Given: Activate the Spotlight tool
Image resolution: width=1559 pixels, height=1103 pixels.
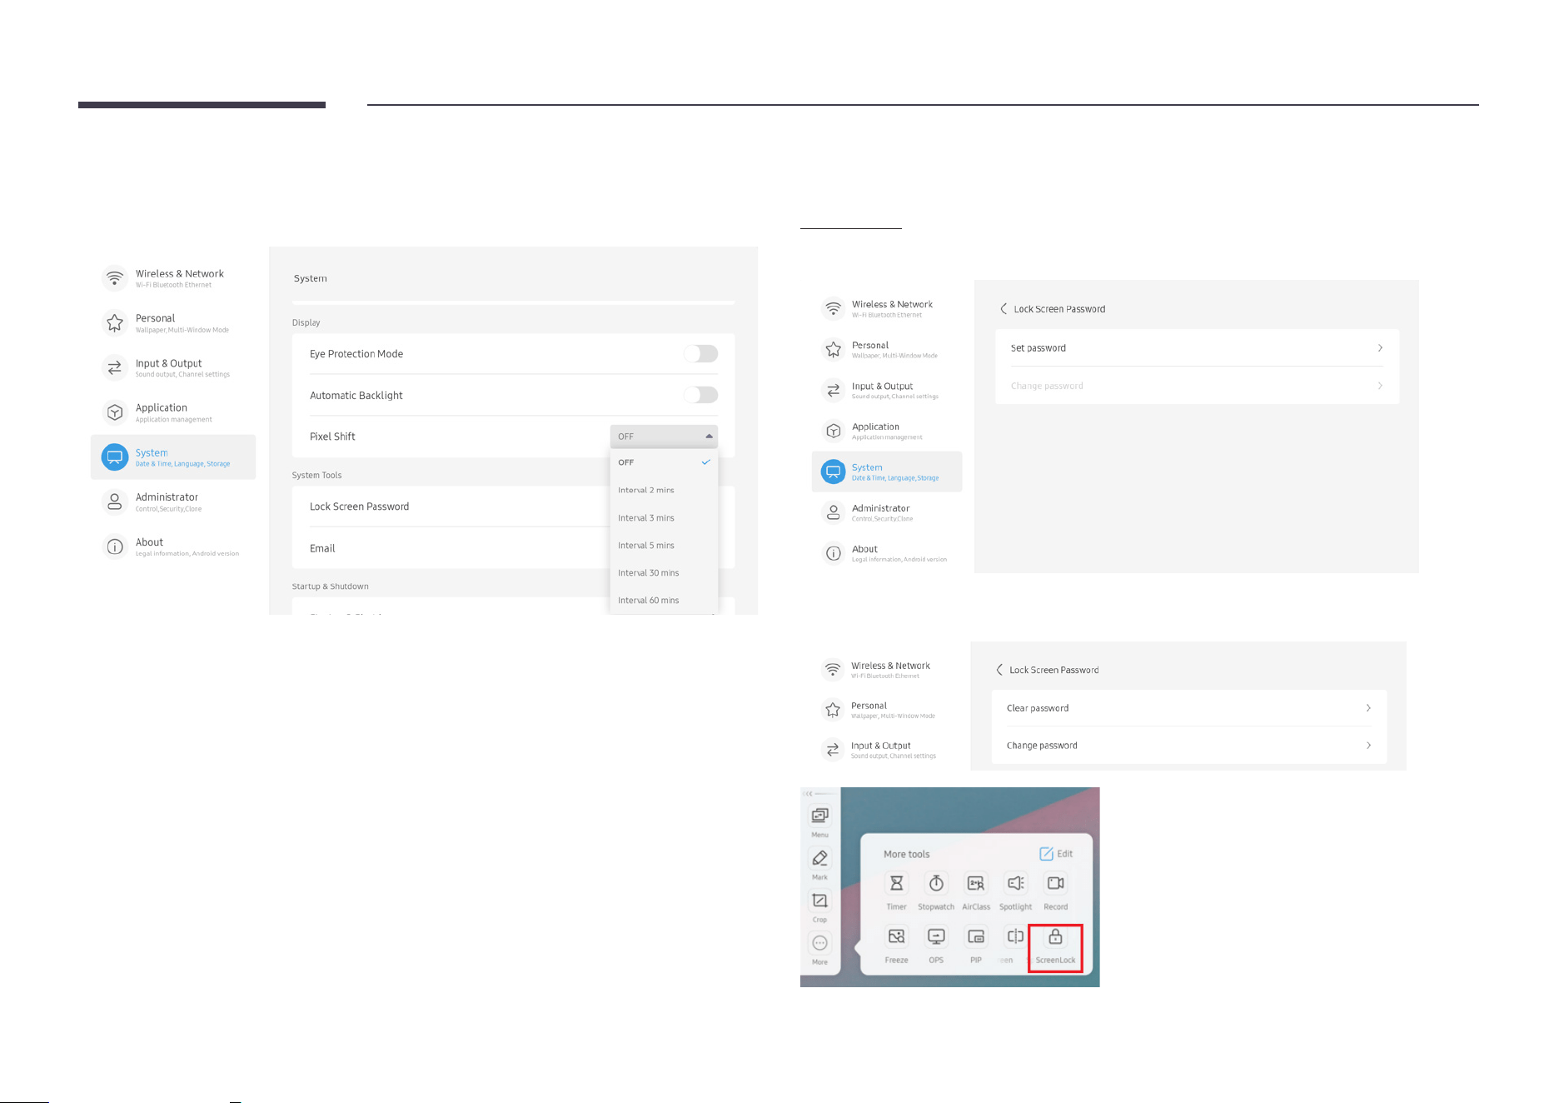Looking at the screenshot, I should 1015,891.
